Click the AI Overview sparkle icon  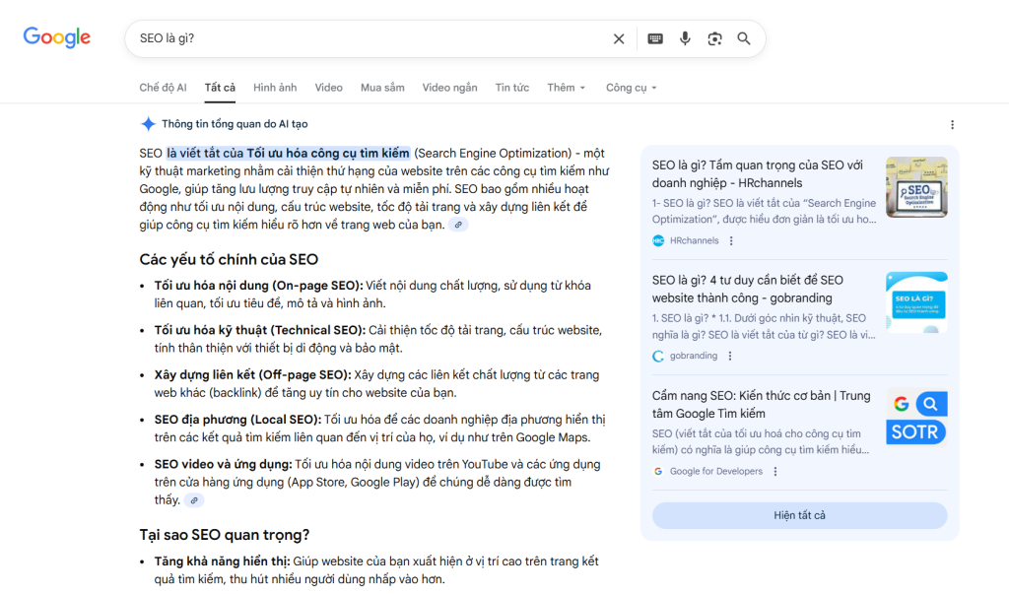pos(148,123)
